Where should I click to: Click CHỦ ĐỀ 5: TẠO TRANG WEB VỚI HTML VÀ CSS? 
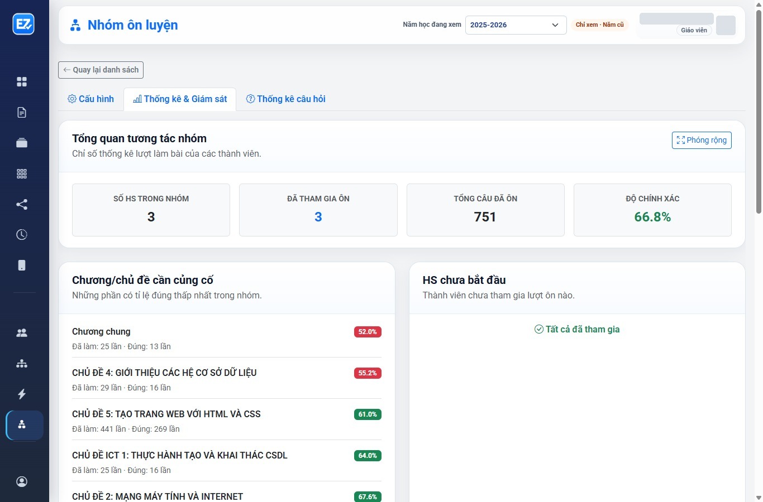coord(166,414)
